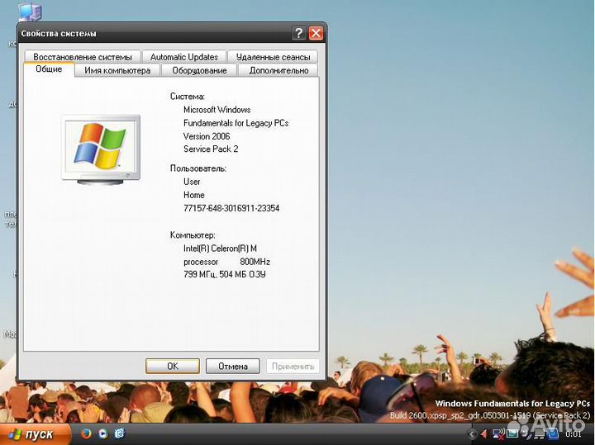
Task: Click the Fundamentals for Legacy PCs text
Action: coord(236,123)
